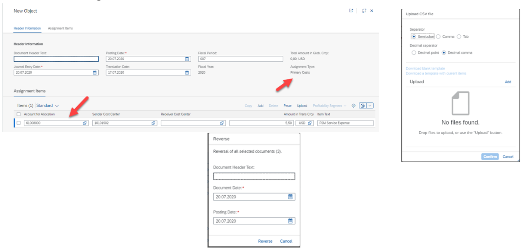Click the table settings gear icon
Screen dimensions: 528x249
353,106
